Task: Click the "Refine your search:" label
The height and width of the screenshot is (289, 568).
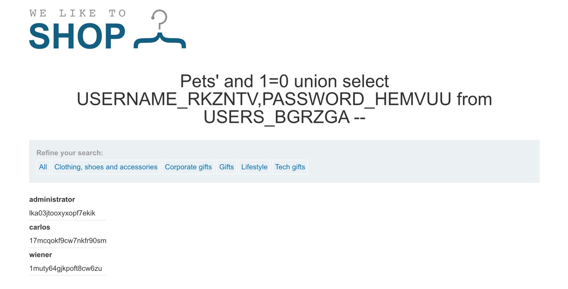Action: 69,153
